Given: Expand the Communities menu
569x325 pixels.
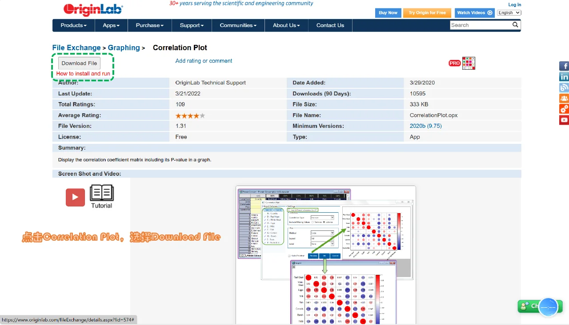Looking at the screenshot, I should click(x=238, y=25).
